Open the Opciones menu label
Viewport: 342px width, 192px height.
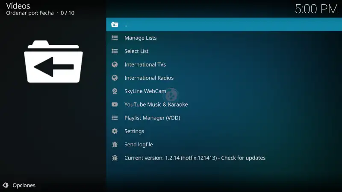click(24, 185)
